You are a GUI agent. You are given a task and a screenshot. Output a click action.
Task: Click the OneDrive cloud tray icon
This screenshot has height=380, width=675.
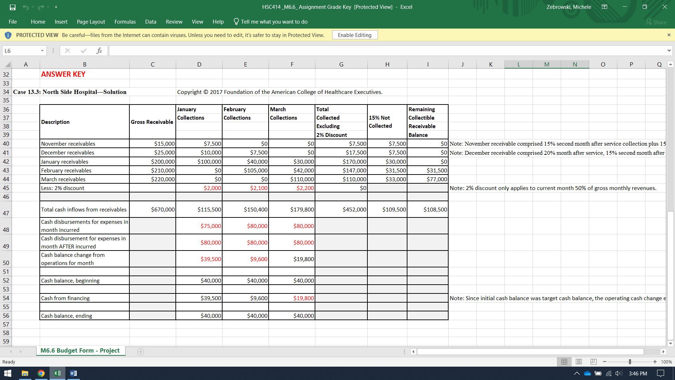tap(587, 373)
